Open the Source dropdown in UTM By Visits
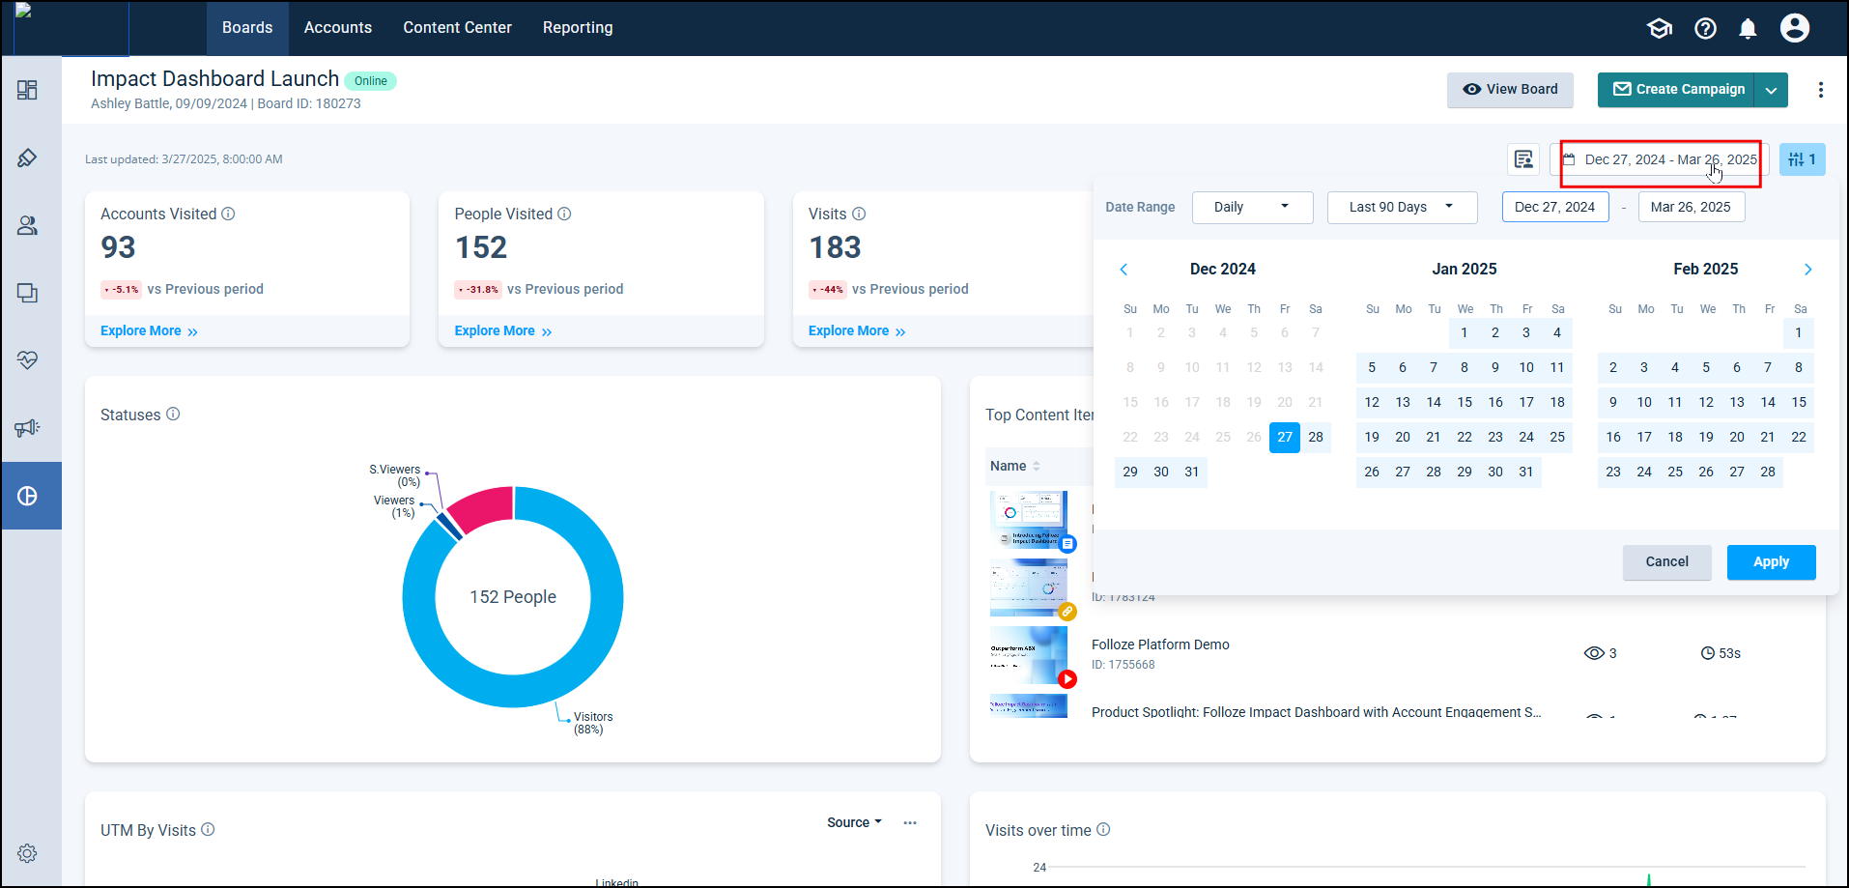1849x888 pixels. pos(854,822)
